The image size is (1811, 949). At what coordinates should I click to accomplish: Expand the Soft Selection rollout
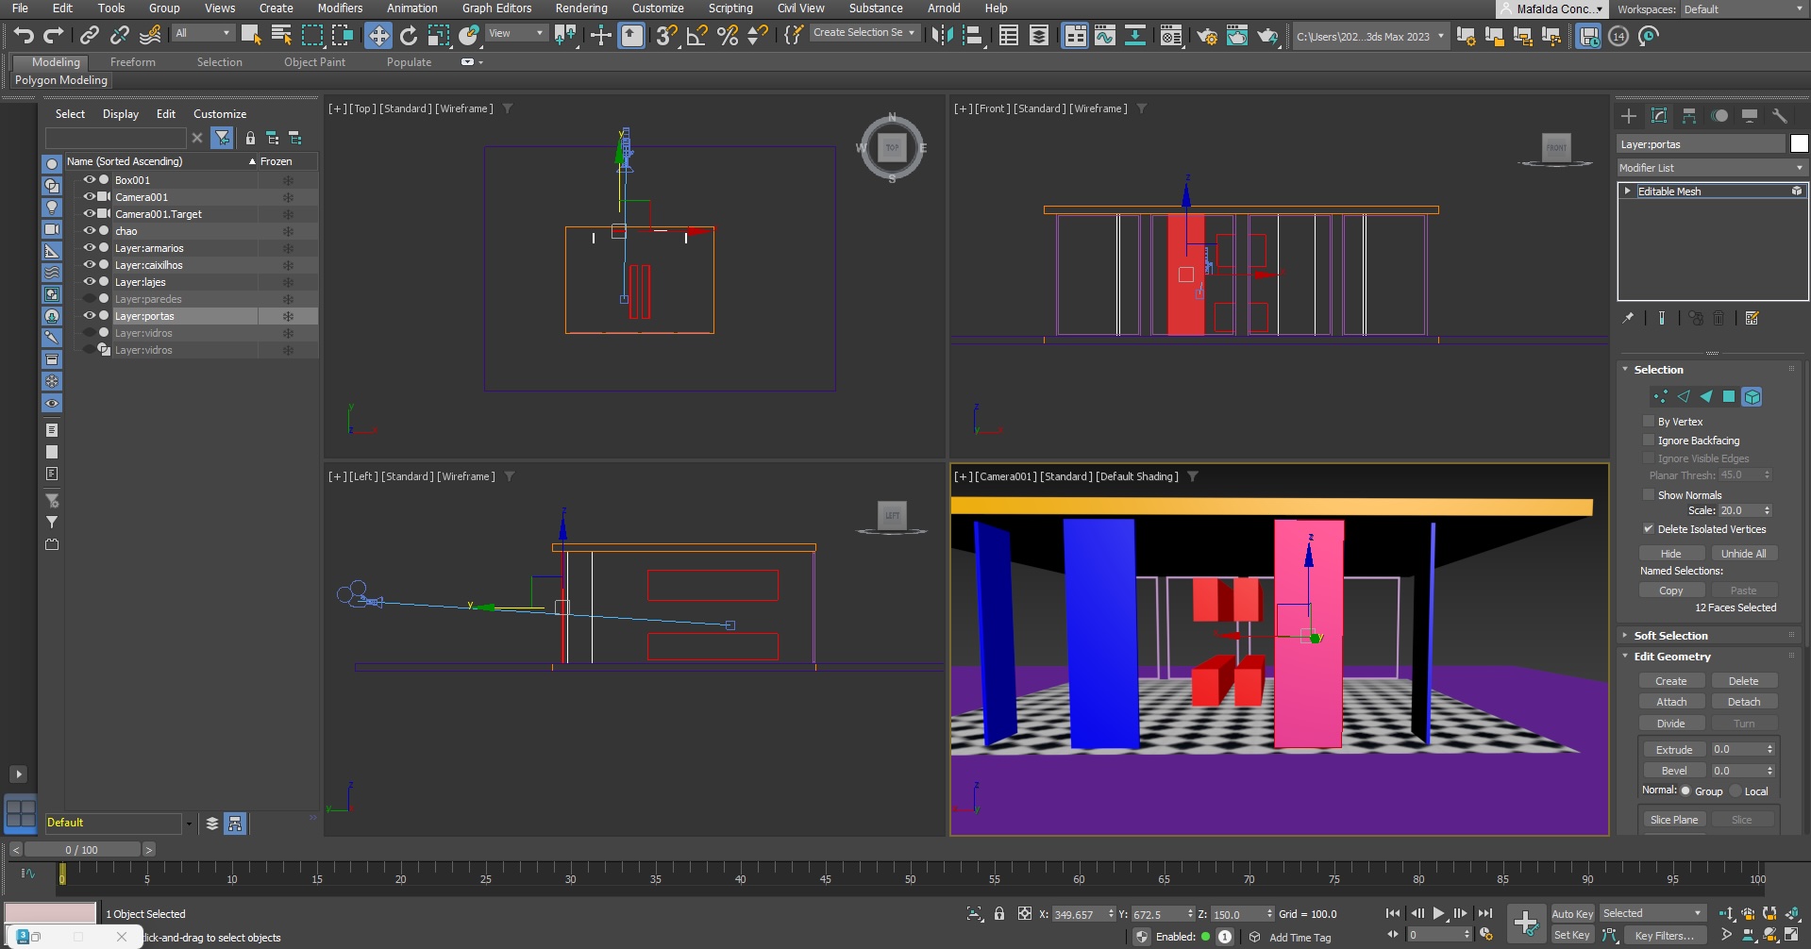click(x=1670, y=636)
